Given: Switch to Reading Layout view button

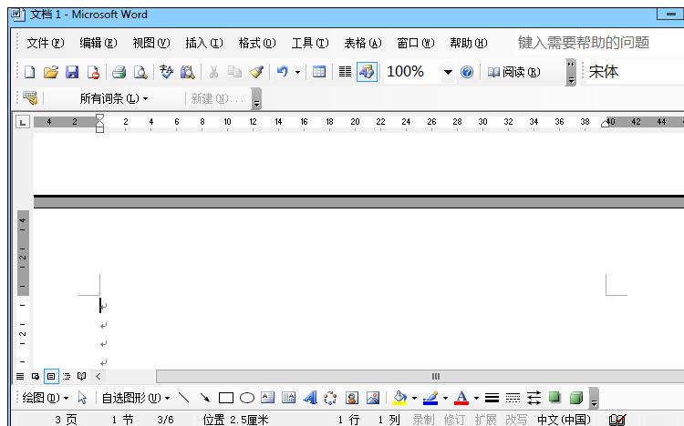Looking at the screenshot, I should pyautogui.click(x=81, y=376).
